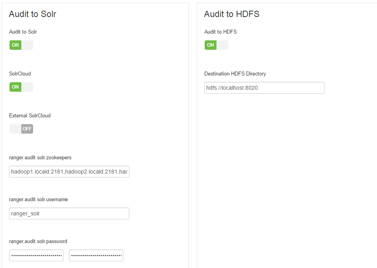Screen dimensions: 377x268
Task: Click the large Audit to HDFS panel heading
Action: pyautogui.click(x=231, y=14)
